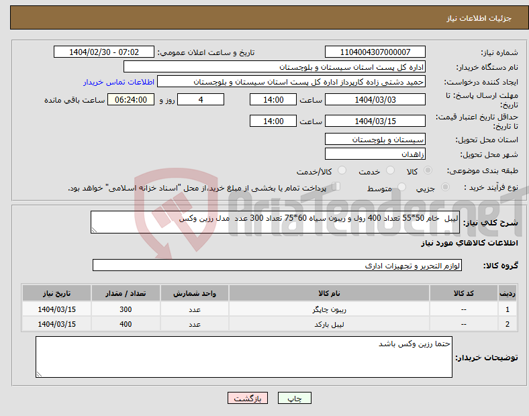
Task: Click the لیبل بارکد item name cell
Action: coord(329,324)
